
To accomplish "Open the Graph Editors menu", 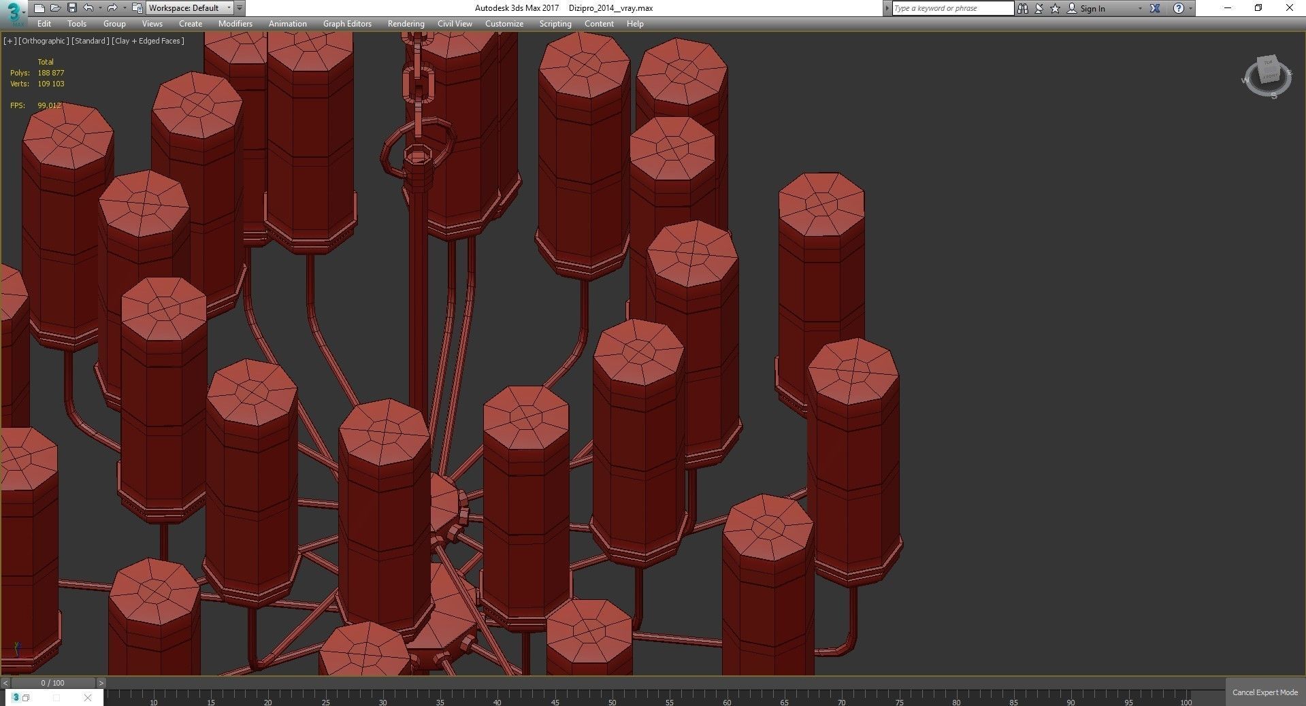I will click(x=347, y=24).
